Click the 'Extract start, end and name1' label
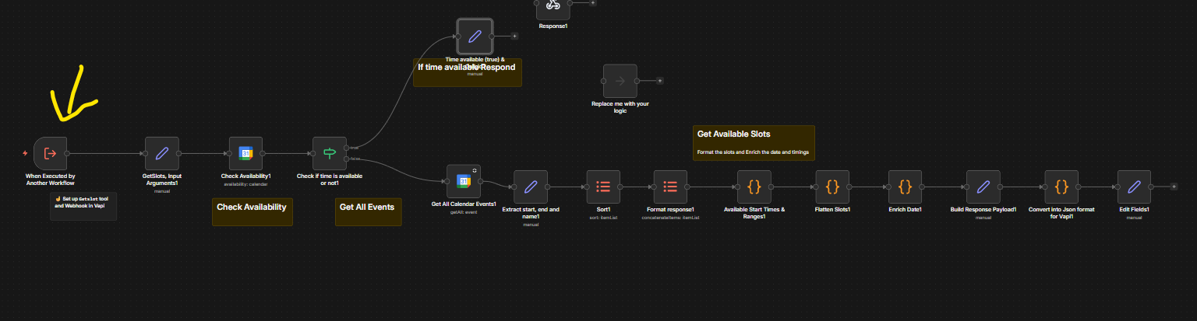The image size is (1197, 321). 531,213
